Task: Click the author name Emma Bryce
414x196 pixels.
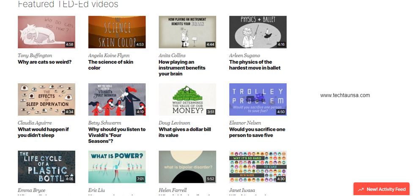Action: click(31, 190)
